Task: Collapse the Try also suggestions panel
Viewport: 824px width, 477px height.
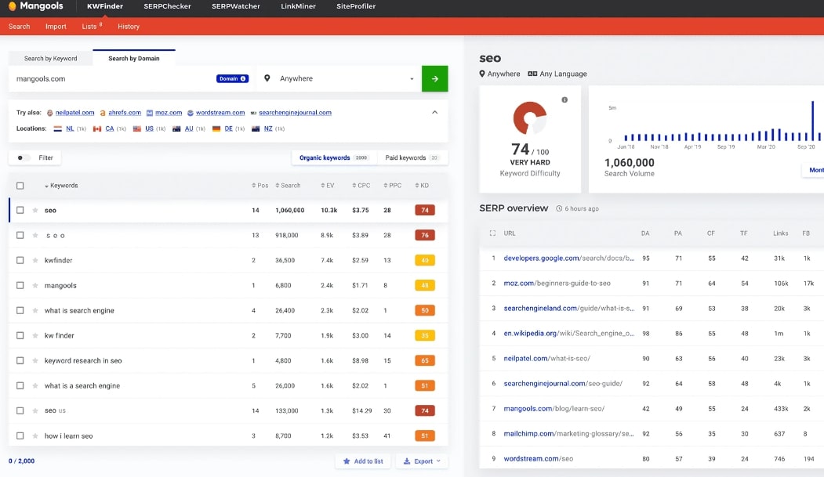Action: (434, 112)
